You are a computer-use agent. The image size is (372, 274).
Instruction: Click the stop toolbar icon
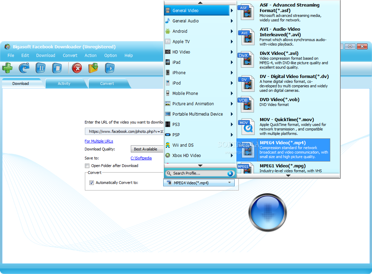[57, 68]
